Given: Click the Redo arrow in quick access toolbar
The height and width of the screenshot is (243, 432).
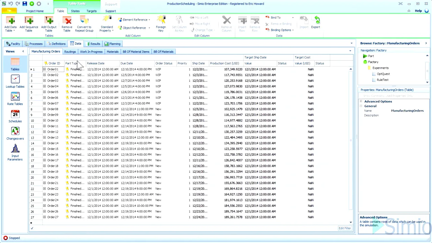Looking at the screenshot, I should [18, 4].
